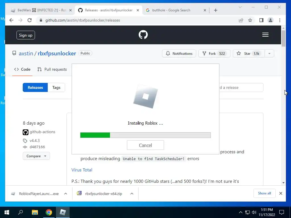The image size is (291, 218).
Task: Star the repository with Star 1.1k
Action: pyautogui.click(x=248, y=53)
